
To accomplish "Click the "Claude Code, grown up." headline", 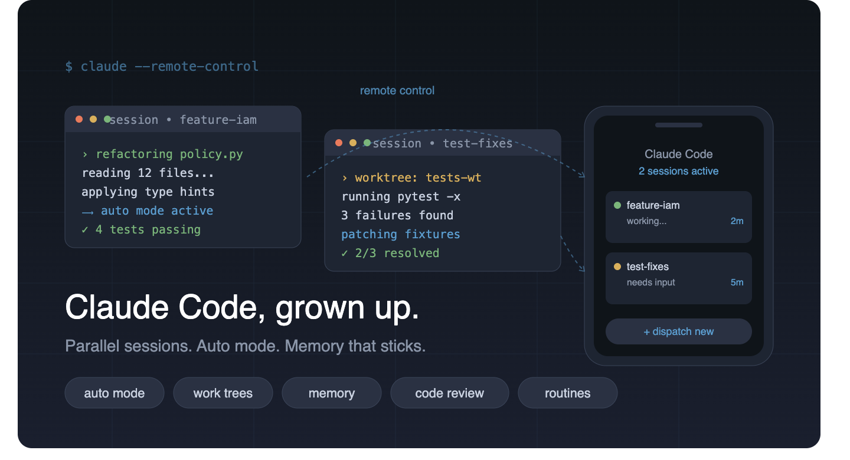I will [x=242, y=308].
